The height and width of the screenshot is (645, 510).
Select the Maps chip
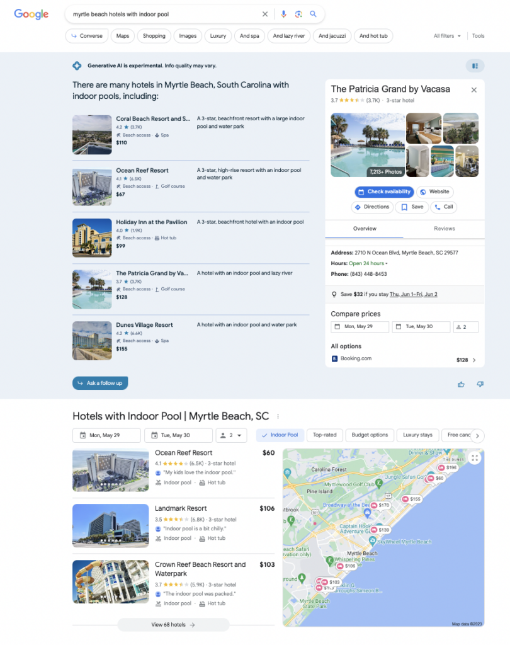pos(123,36)
